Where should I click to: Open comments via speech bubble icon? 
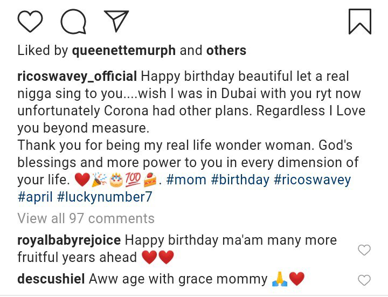[73, 21]
